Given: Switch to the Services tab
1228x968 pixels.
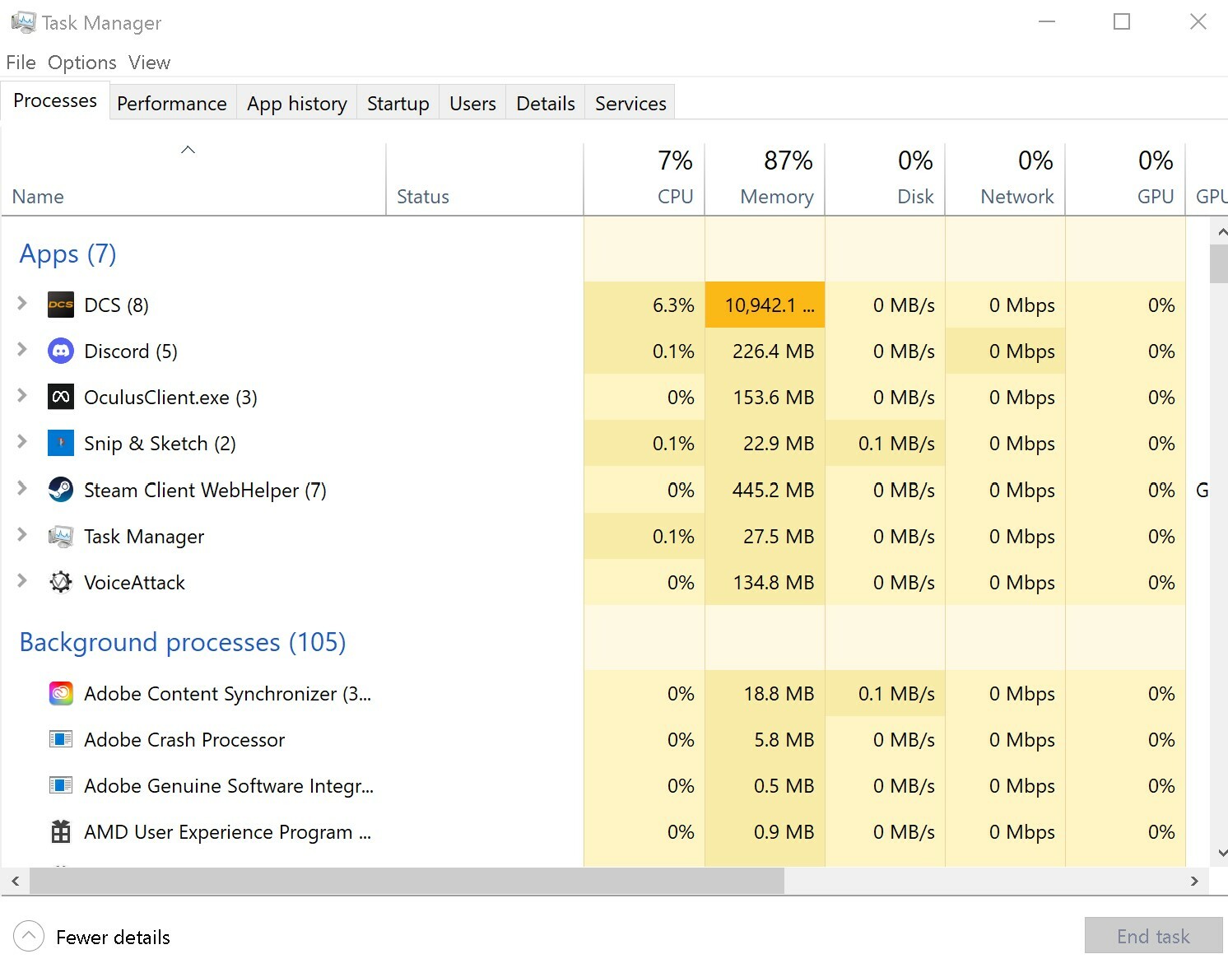Looking at the screenshot, I should (x=630, y=103).
